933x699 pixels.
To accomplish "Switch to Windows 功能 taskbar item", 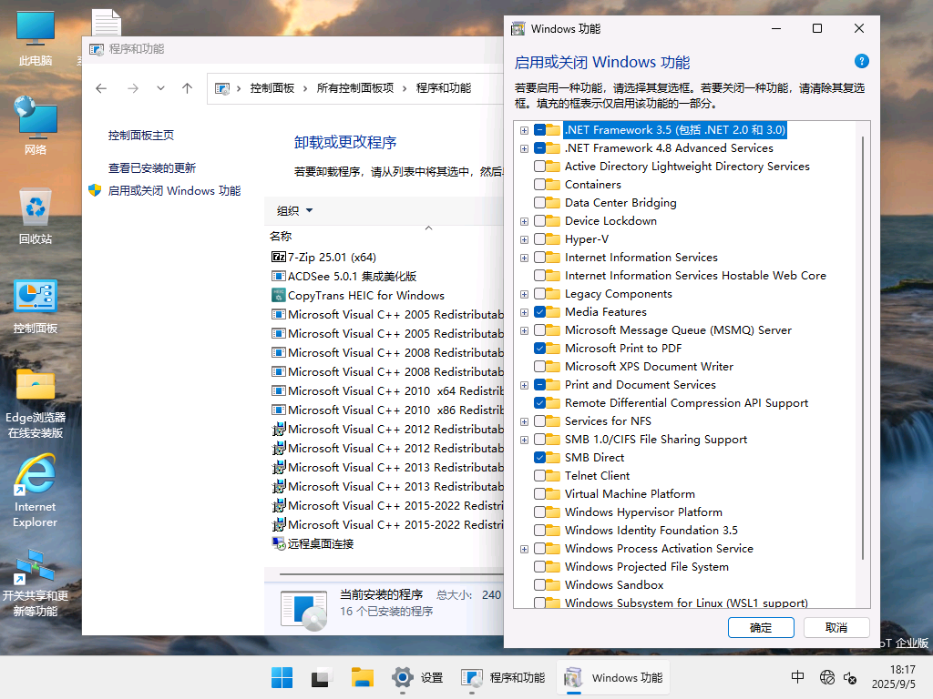I will click(613, 677).
